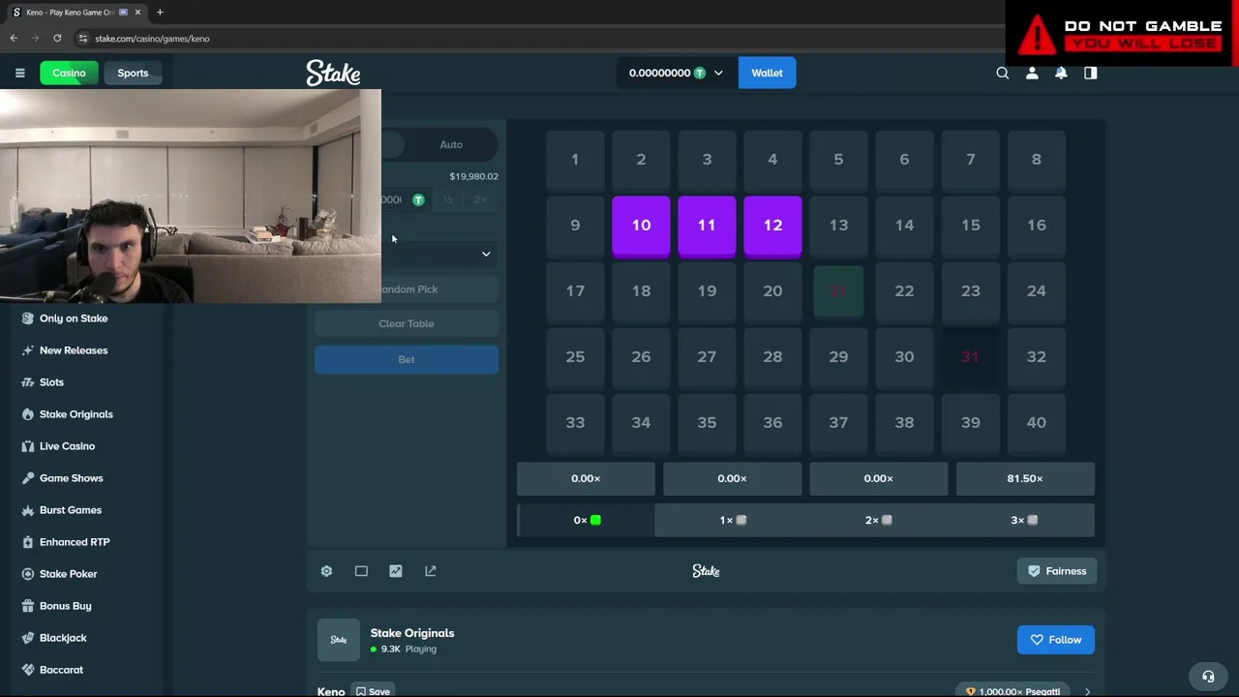Select the Keno browser tab
Image resolution: width=1239 pixels, height=697 pixels.
pos(76,13)
